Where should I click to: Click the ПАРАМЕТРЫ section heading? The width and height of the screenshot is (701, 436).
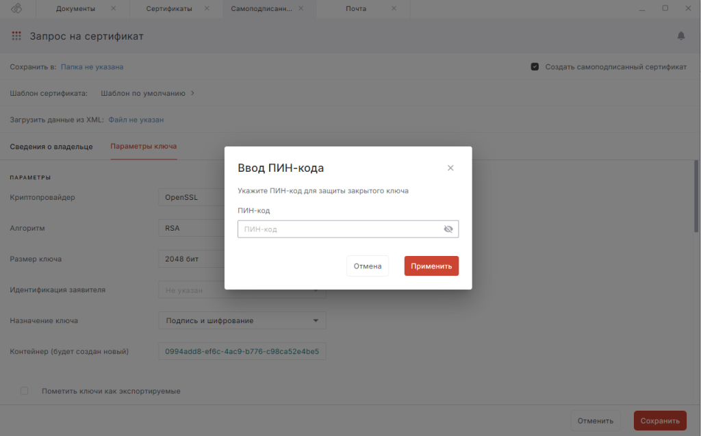point(30,177)
